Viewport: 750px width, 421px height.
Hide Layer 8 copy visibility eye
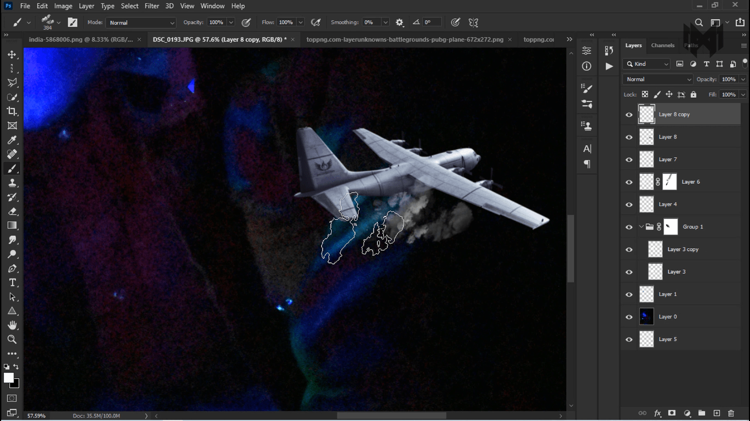(629, 115)
